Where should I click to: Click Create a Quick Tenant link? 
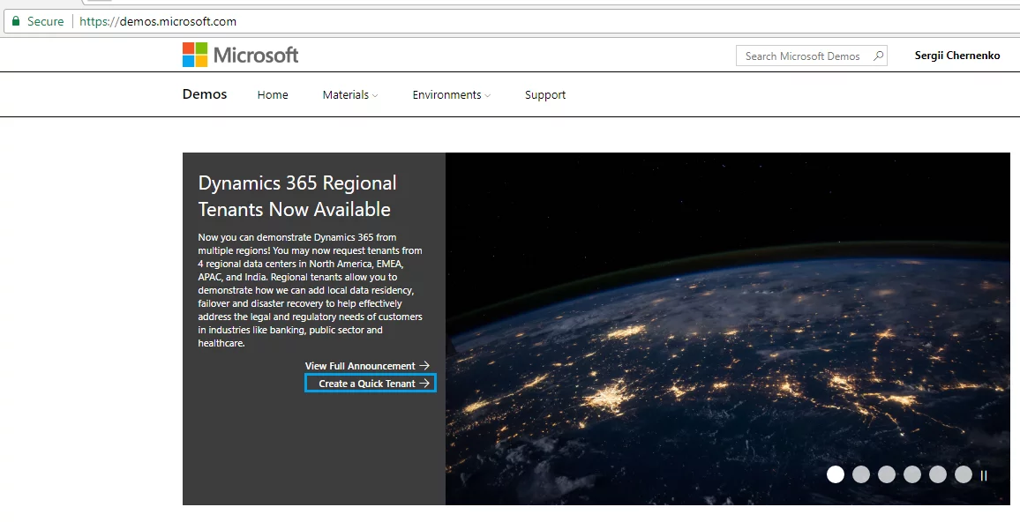(x=371, y=384)
